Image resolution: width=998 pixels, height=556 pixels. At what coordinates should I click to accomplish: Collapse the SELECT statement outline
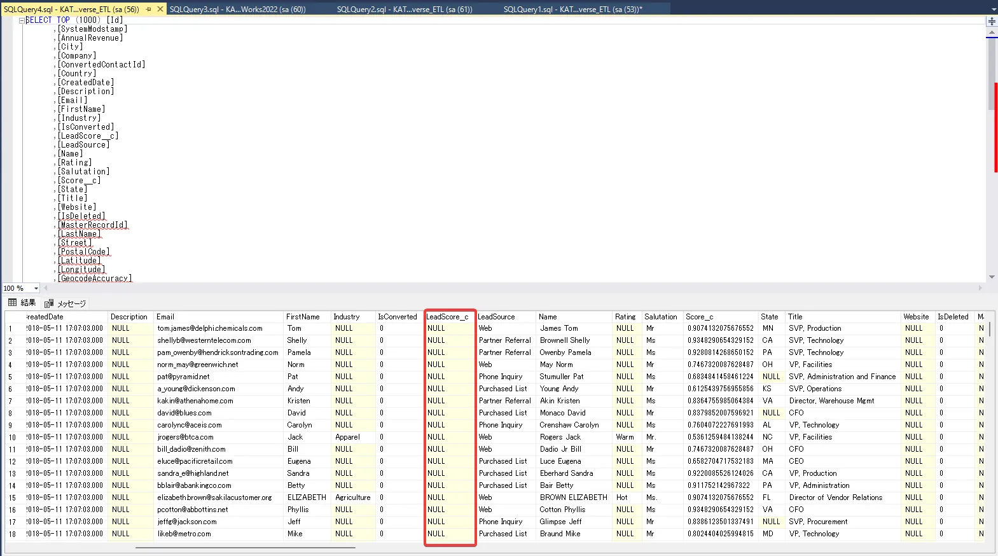pyautogui.click(x=22, y=20)
